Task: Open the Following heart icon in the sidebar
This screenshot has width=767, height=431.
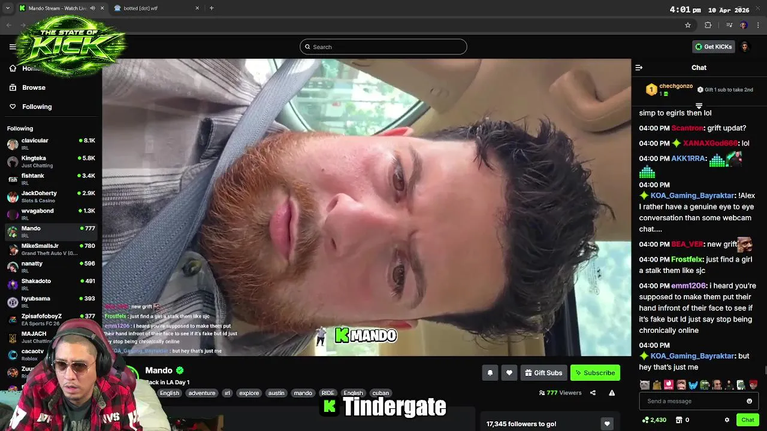Action: [x=13, y=107]
